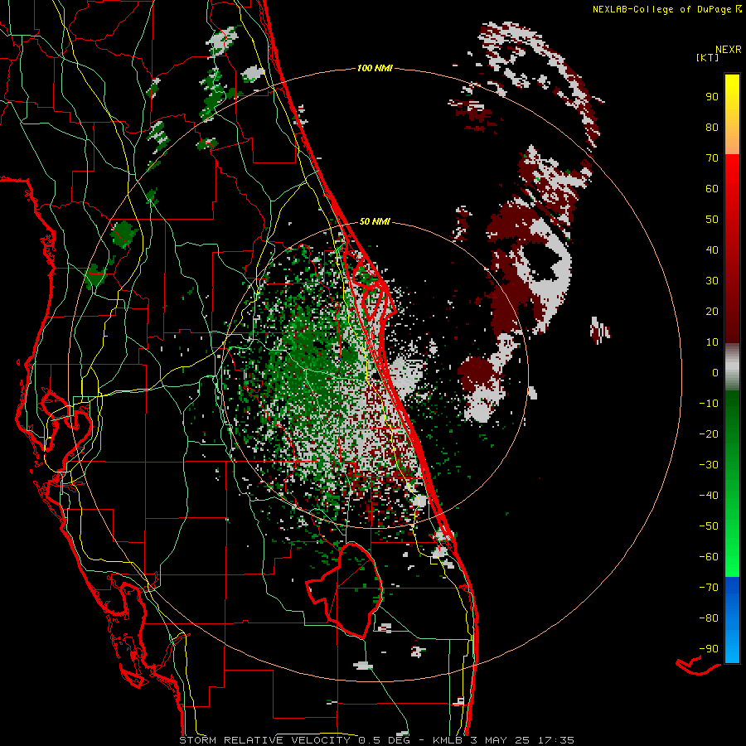Click the -10 value on velocity scale

(x=709, y=404)
